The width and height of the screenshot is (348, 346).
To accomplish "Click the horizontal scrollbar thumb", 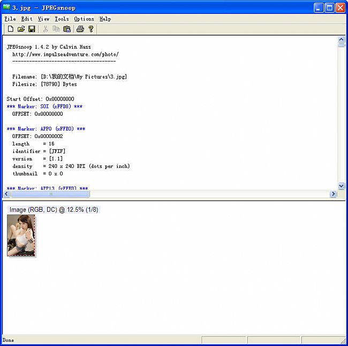I will (x=50, y=194).
